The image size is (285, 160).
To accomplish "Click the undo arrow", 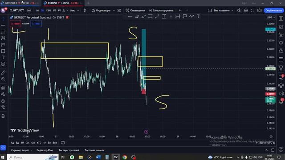I will point(180,11).
